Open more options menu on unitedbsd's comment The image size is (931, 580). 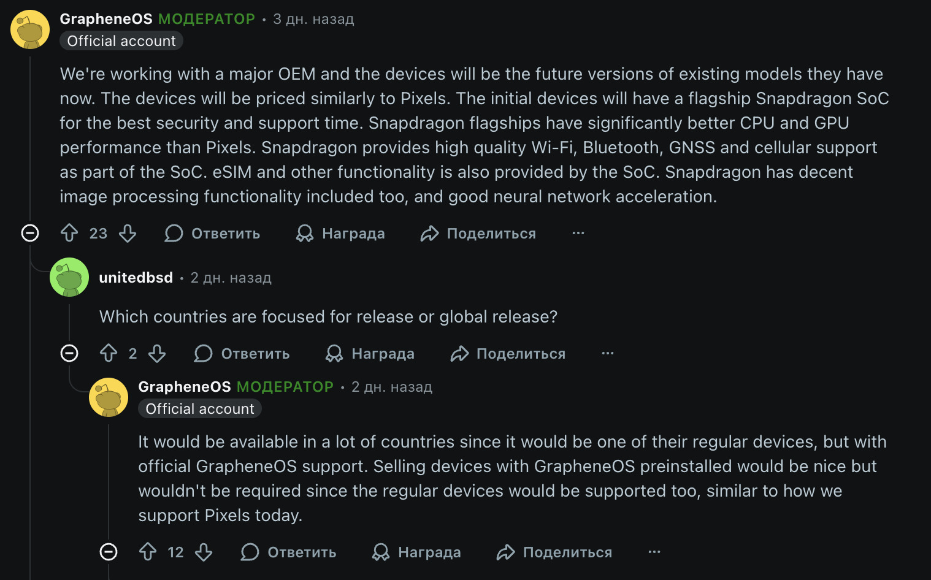click(x=607, y=353)
